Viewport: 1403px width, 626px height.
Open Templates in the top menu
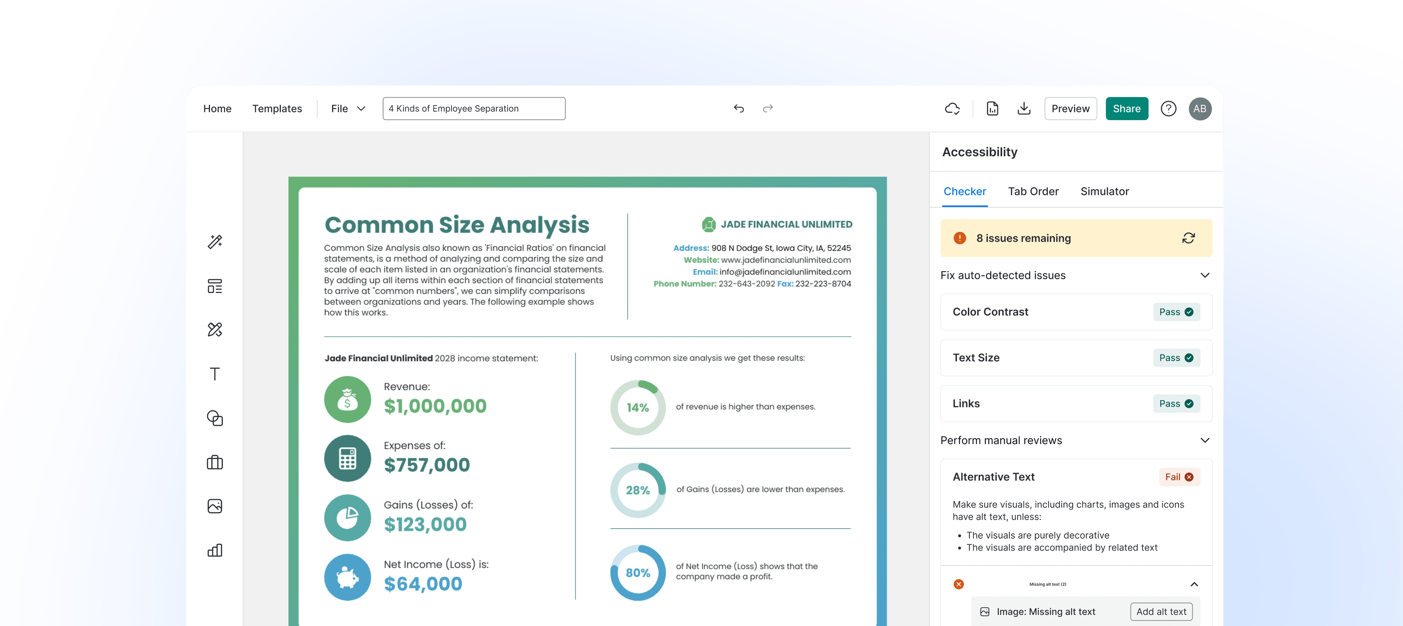[x=277, y=109]
